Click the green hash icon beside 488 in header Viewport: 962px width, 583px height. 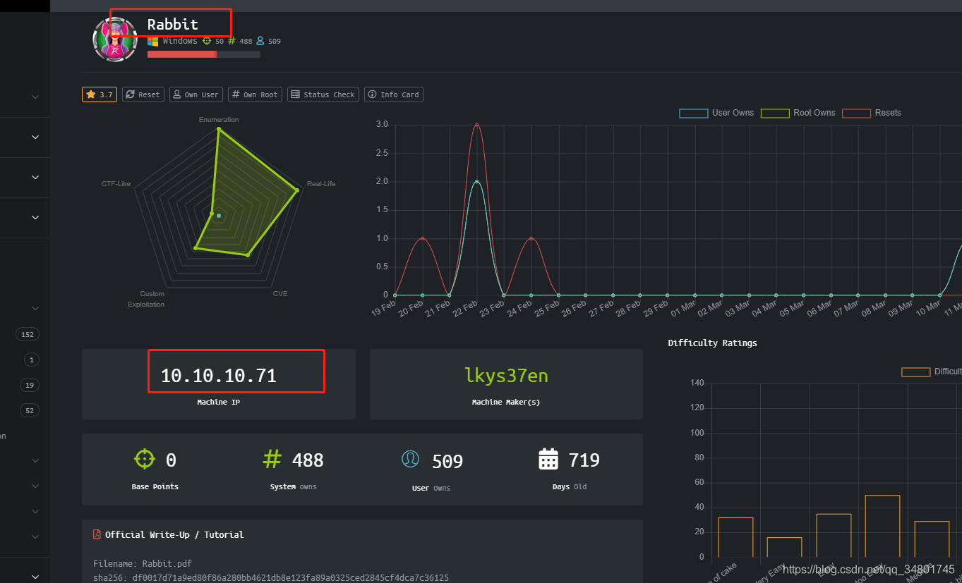coord(232,41)
